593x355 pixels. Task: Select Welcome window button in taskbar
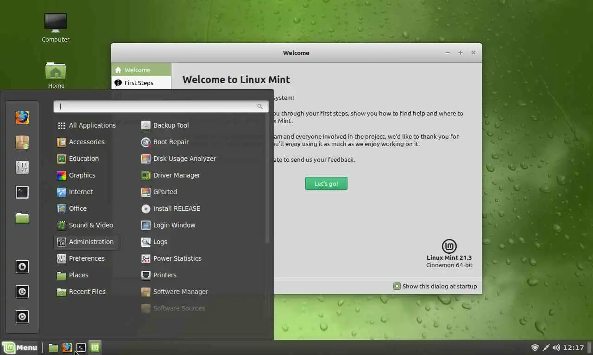coord(95,348)
